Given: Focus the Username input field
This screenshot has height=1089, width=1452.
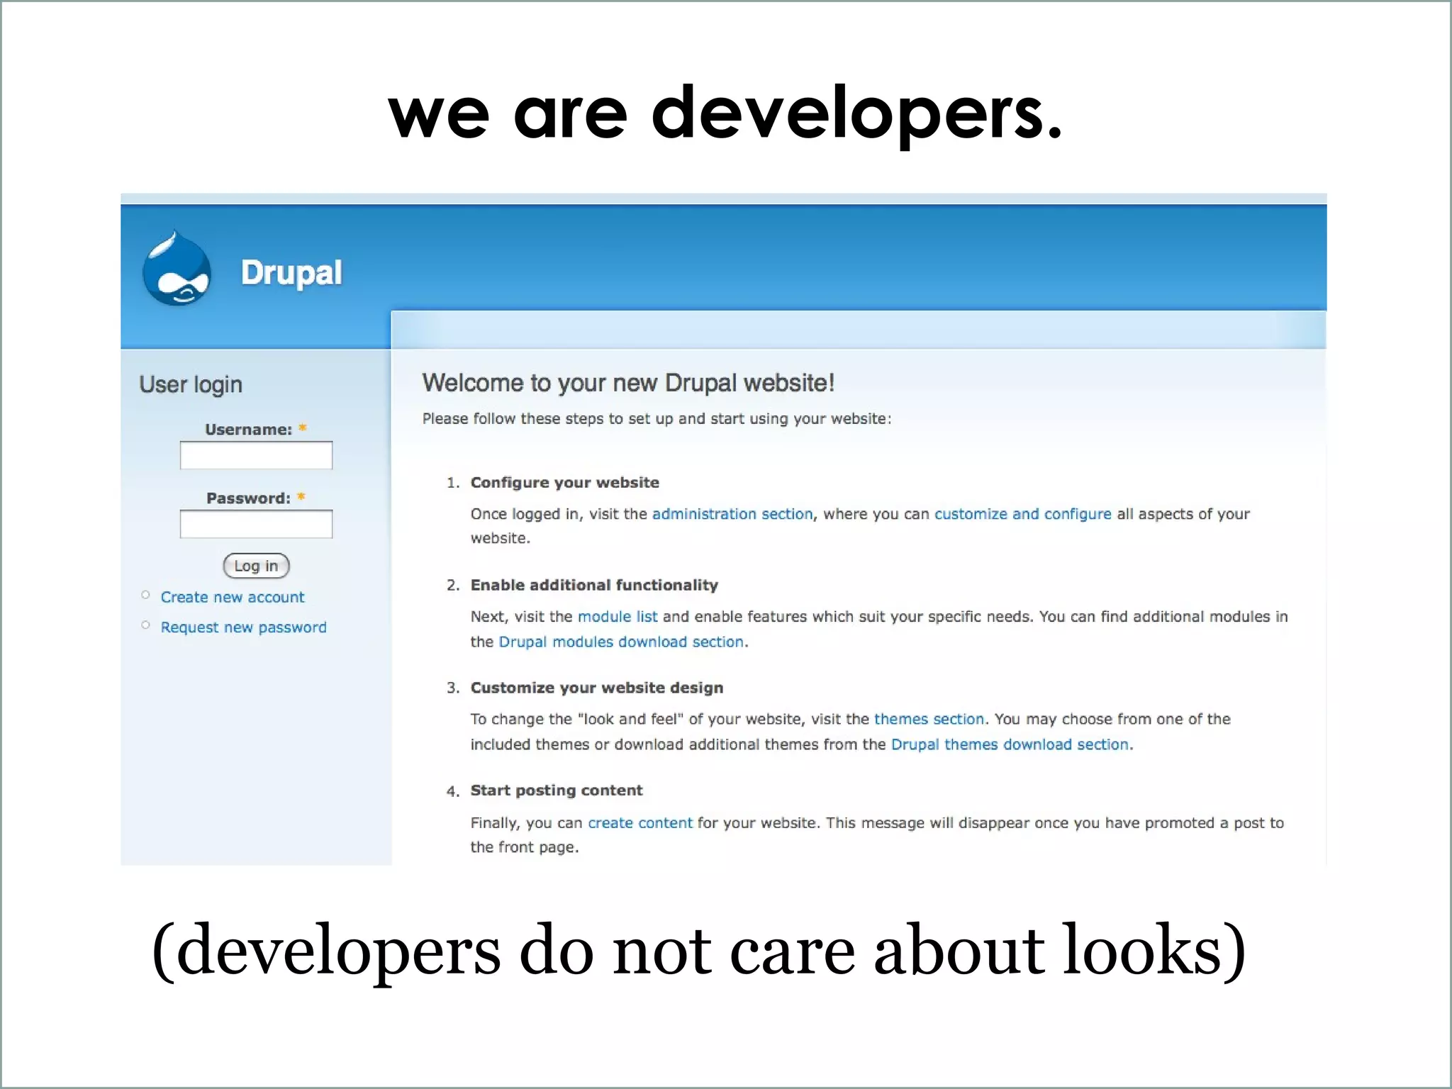Looking at the screenshot, I should [256, 455].
